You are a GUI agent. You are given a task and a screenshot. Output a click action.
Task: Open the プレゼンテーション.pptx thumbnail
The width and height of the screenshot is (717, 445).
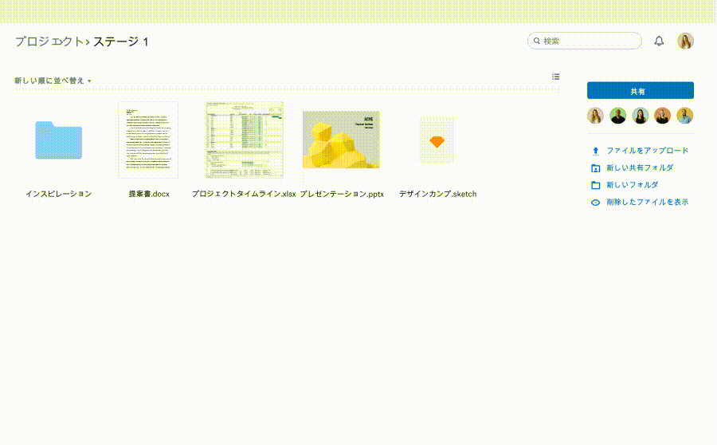[x=341, y=140]
